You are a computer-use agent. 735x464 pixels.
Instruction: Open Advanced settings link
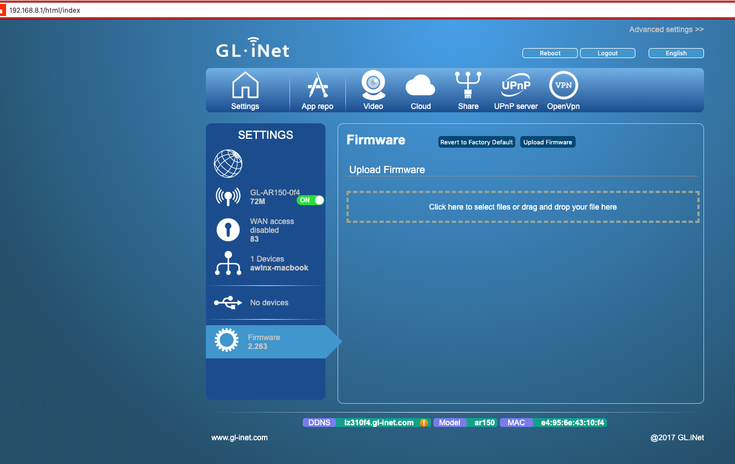click(666, 29)
